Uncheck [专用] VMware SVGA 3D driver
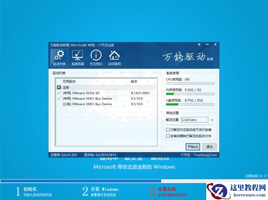Image resolution: width=268 pixels, height=200 pixels. pyautogui.click(x=59, y=93)
